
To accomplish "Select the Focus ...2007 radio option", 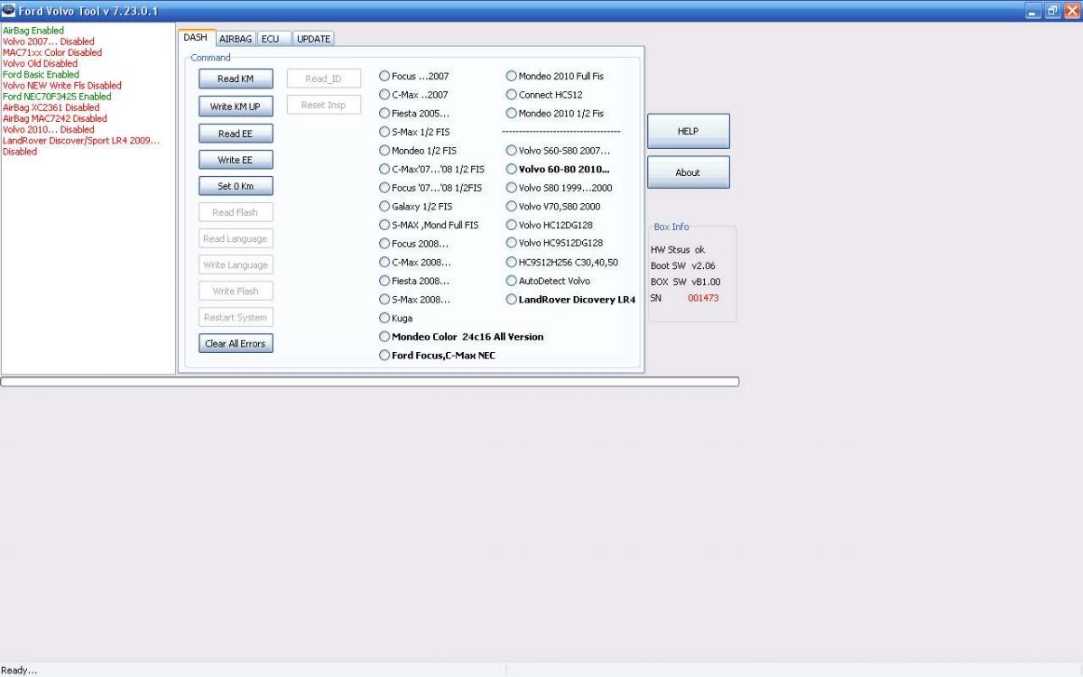I will tap(414, 77).
